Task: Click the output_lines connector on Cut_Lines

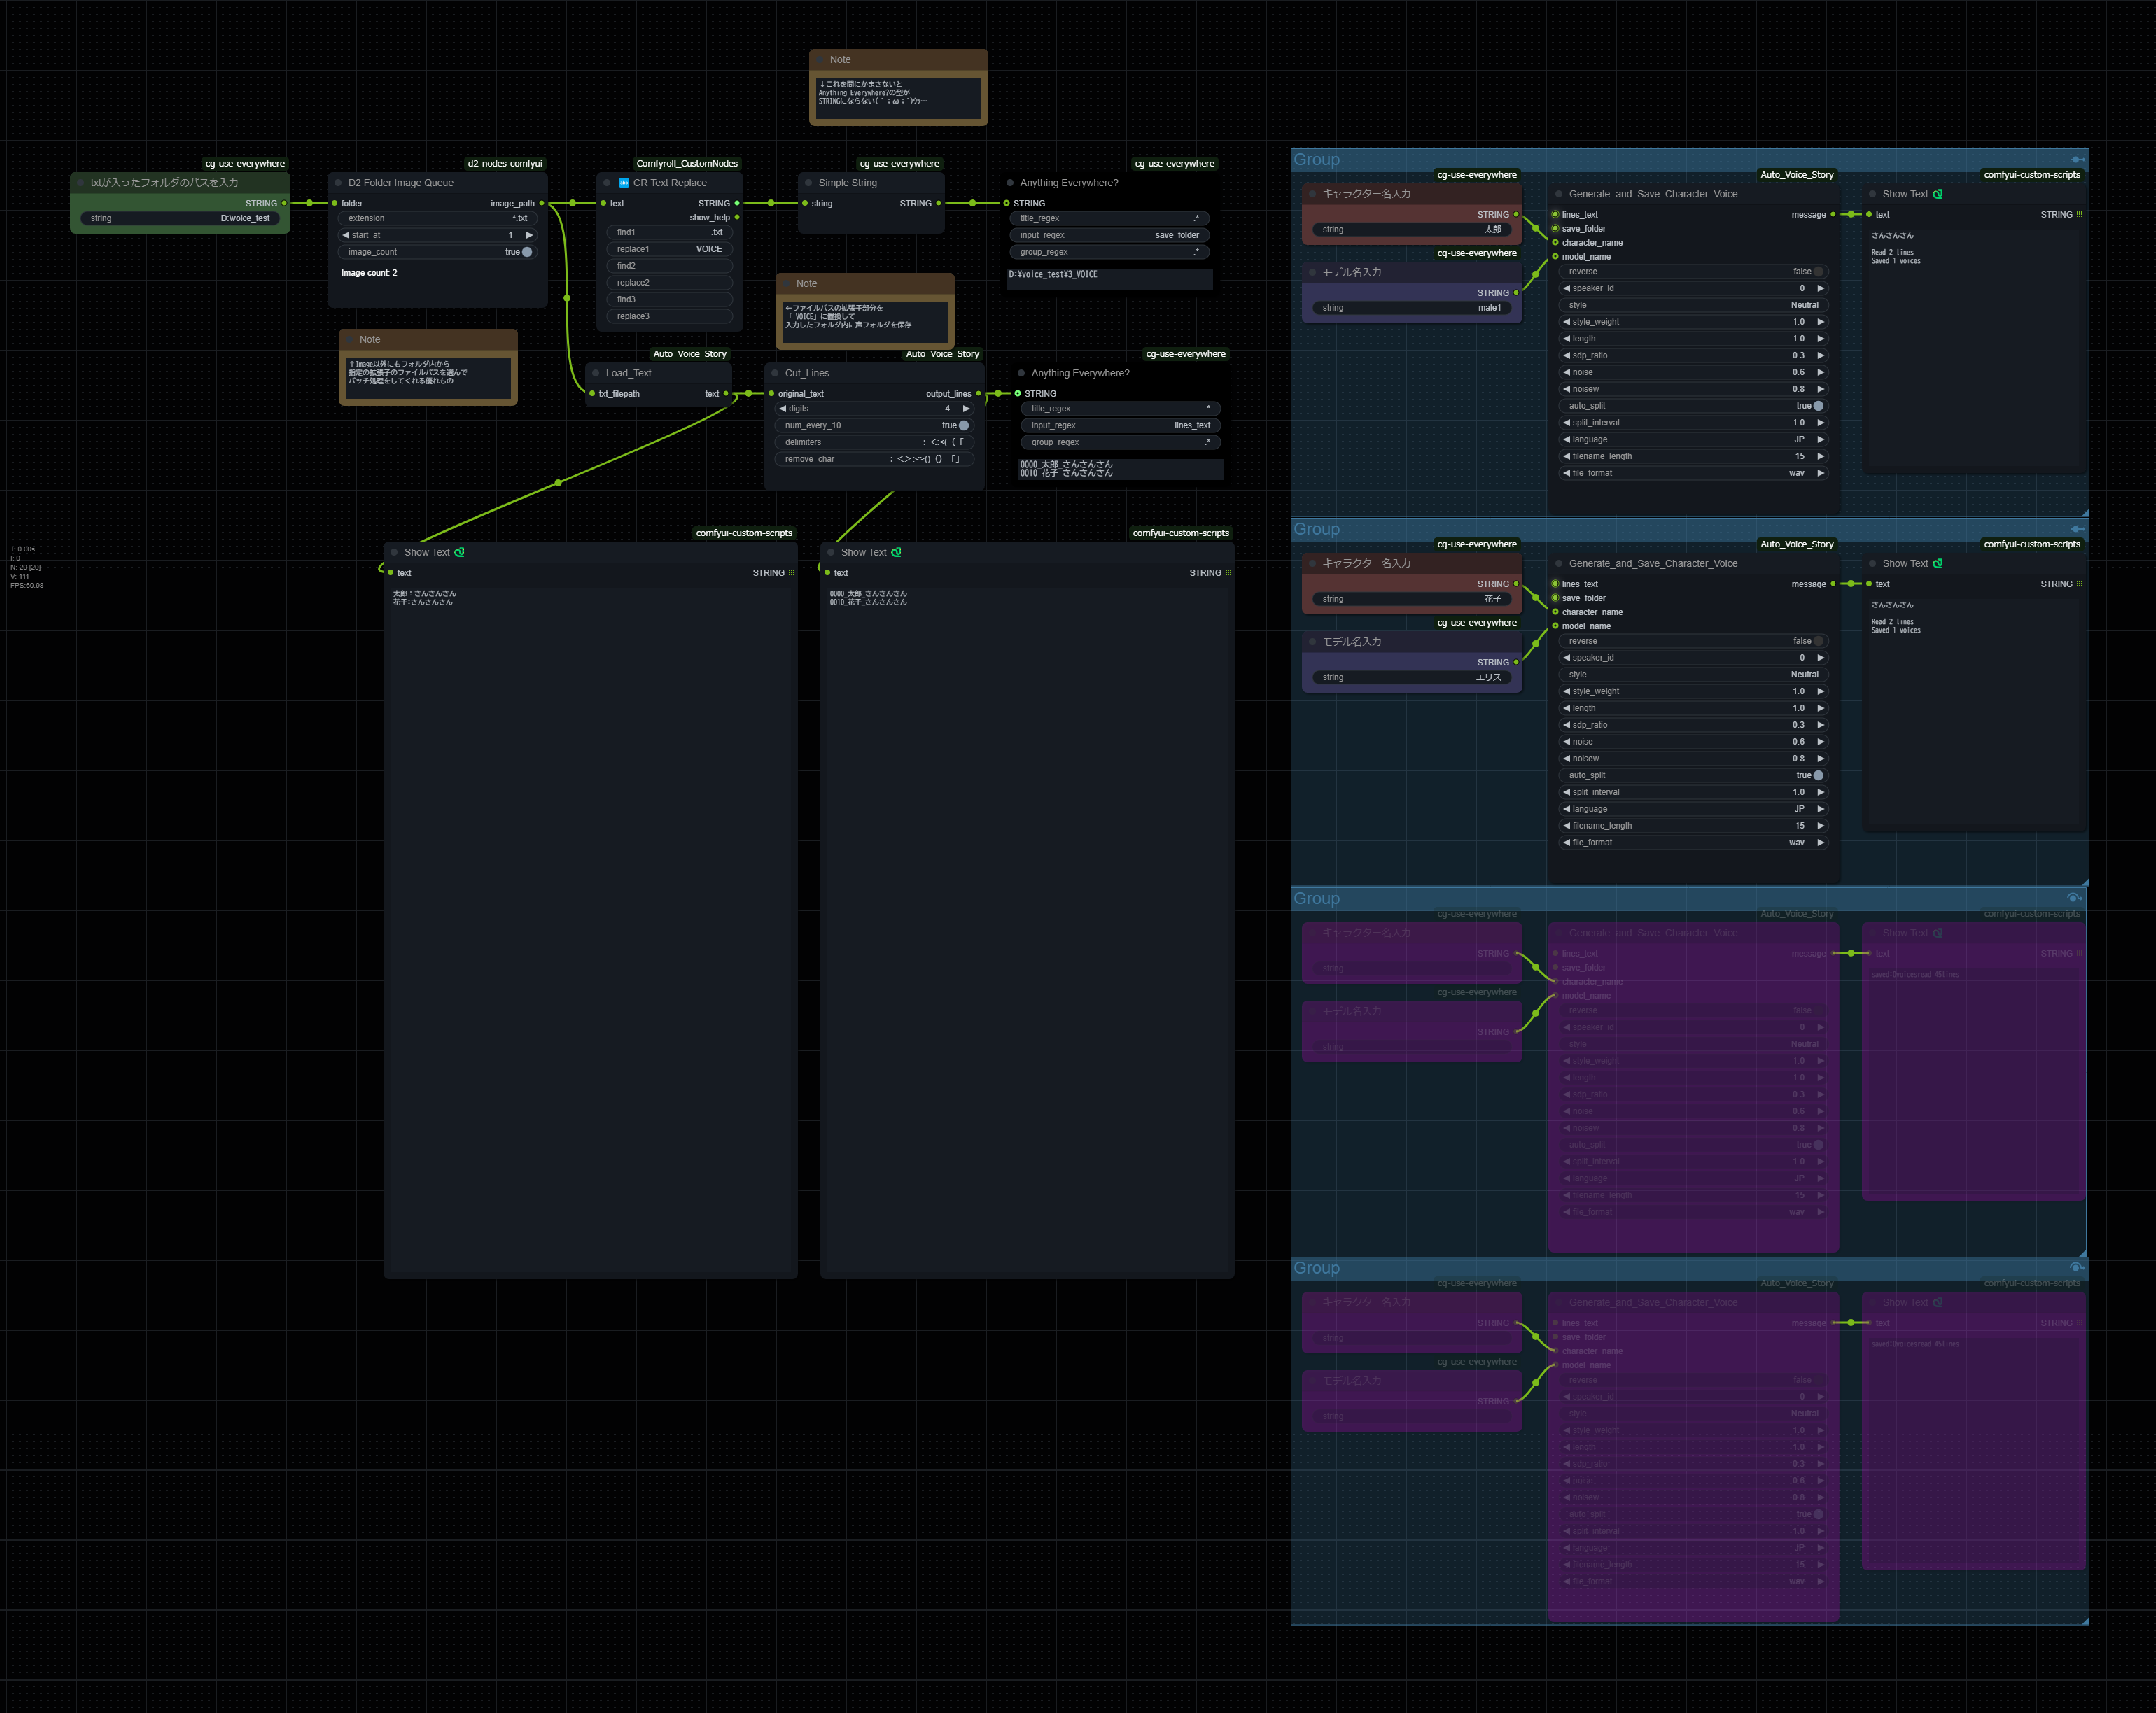Action: point(978,394)
